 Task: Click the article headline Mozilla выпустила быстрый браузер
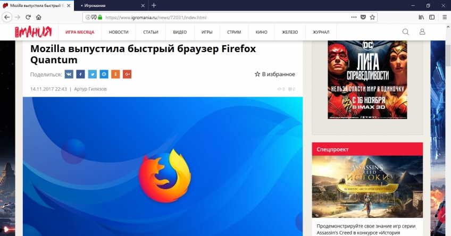pos(143,54)
